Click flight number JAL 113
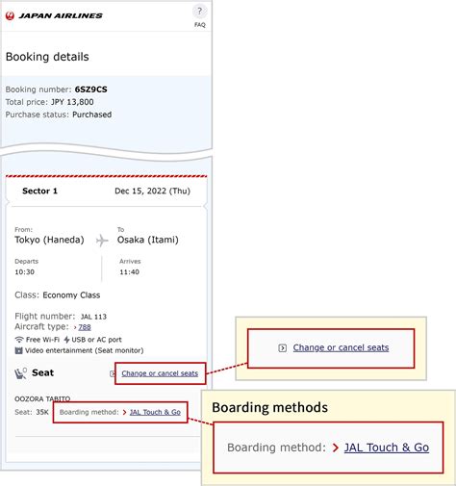Screen dimensions: 456x486 tap(93, 317)
